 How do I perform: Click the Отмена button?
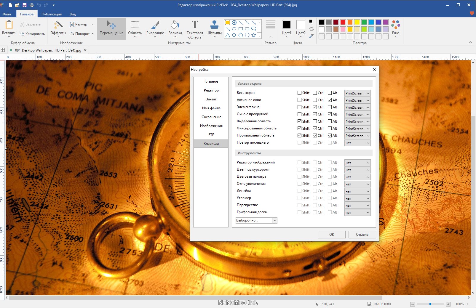tap(362, 235)
